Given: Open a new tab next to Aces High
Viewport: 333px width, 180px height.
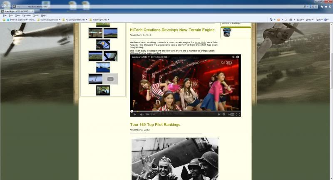Looking at the screenshot, I should coord(37,11).
